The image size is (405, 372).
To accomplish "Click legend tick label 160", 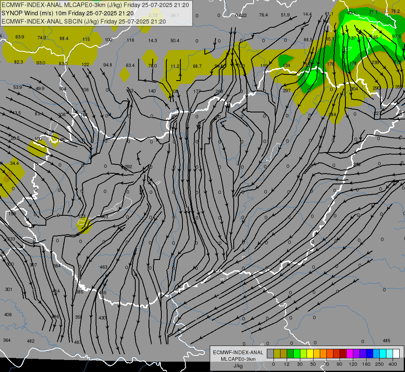I will point(366,364).
